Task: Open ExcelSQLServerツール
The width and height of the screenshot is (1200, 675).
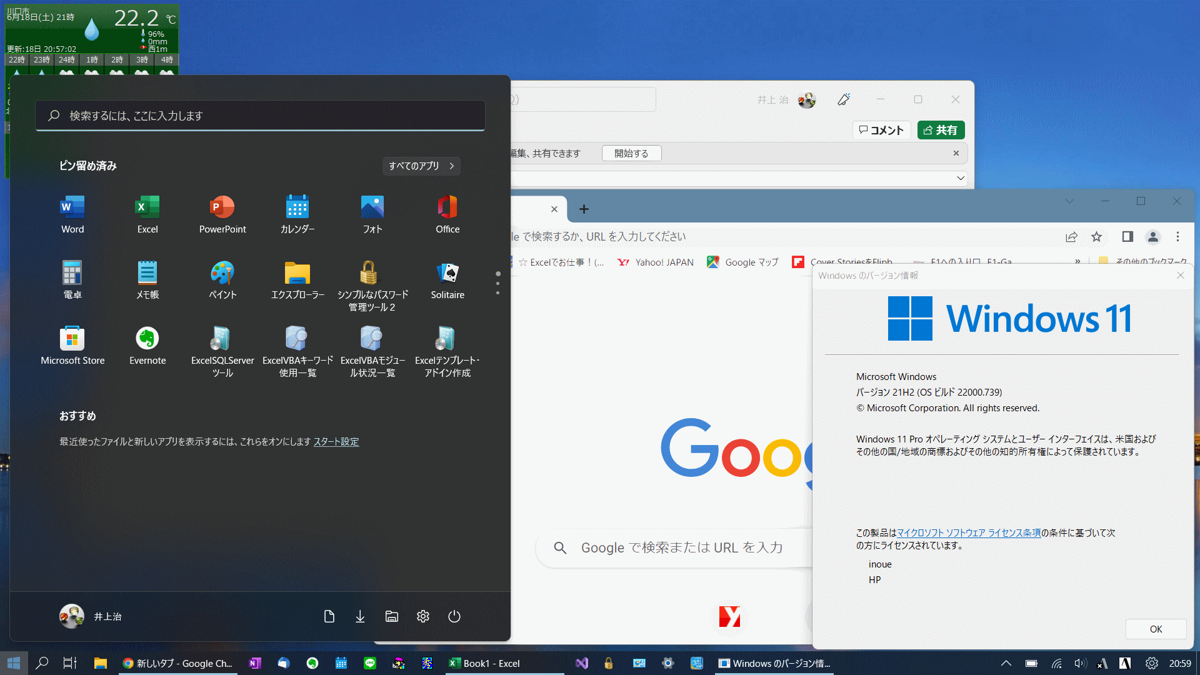Action: tap(222, 352)
